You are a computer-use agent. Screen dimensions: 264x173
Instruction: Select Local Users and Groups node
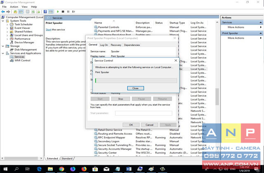(x=28, y=35)
